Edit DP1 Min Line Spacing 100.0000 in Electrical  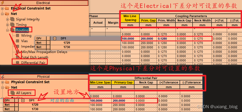(x=130, y=39)
